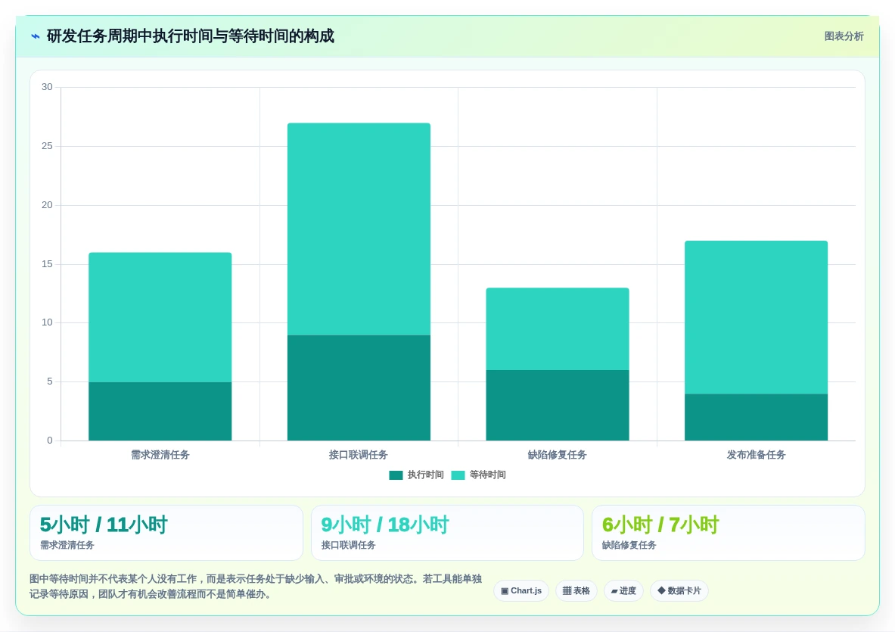Select the 表格 tag chip
This screenshot has height=632, width=895.
coord(576,591)
